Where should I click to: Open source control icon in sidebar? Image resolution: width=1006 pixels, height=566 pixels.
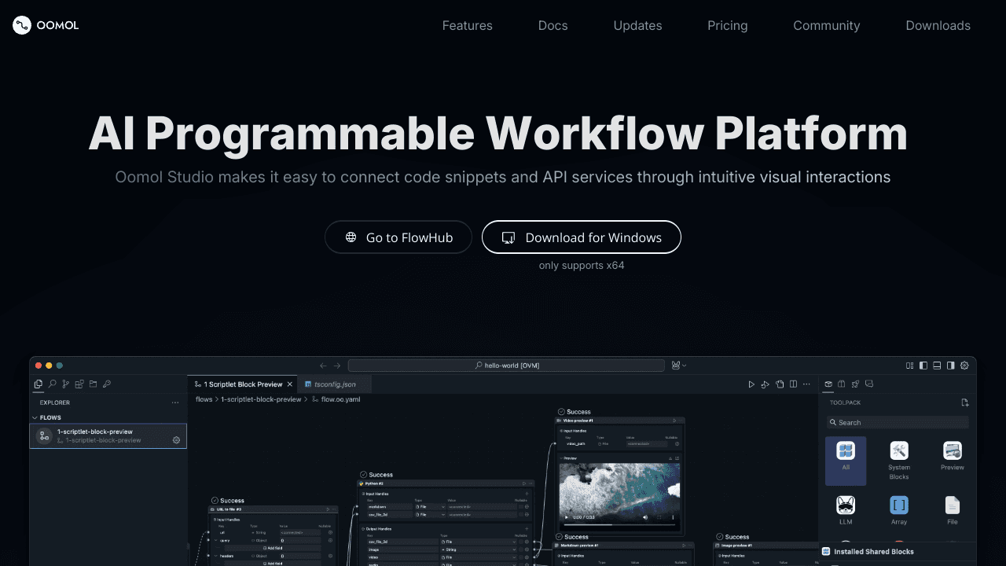point(65,384)
